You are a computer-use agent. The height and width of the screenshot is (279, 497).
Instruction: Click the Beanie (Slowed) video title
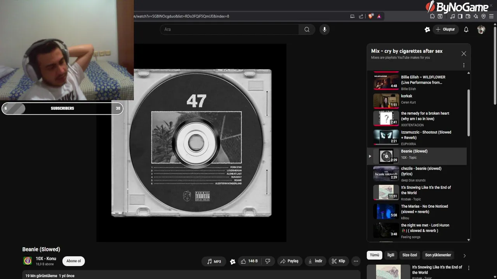pos(41,250)
